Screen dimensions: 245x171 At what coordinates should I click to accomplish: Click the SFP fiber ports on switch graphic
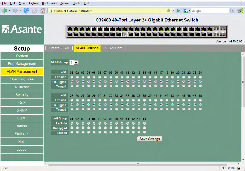coord(220,32)
